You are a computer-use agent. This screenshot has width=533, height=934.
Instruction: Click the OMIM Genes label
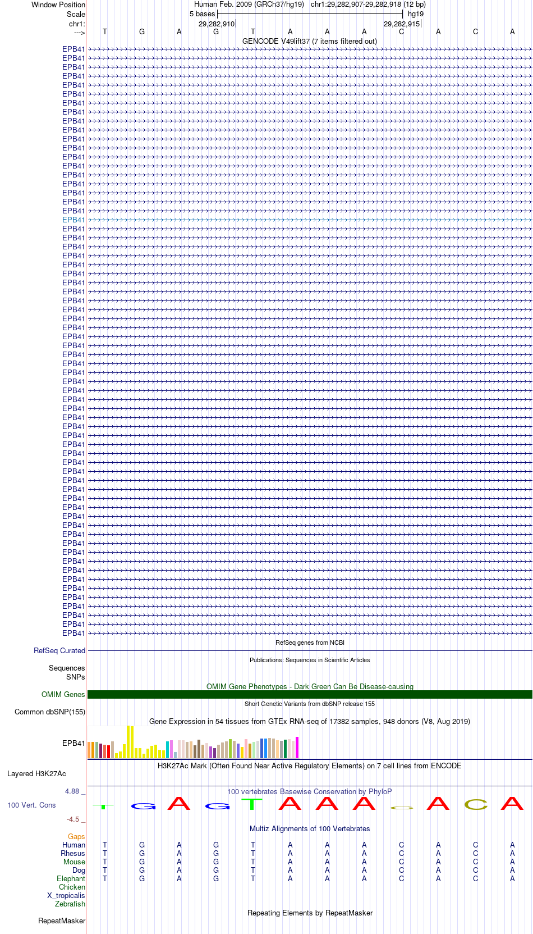coord(63,694)
